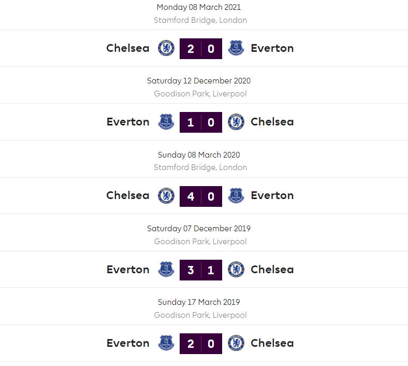This screenshot has height=366, width=408.
Task: Click Everton crest in 08 March 2021 match
Action: tap(236, 48)
